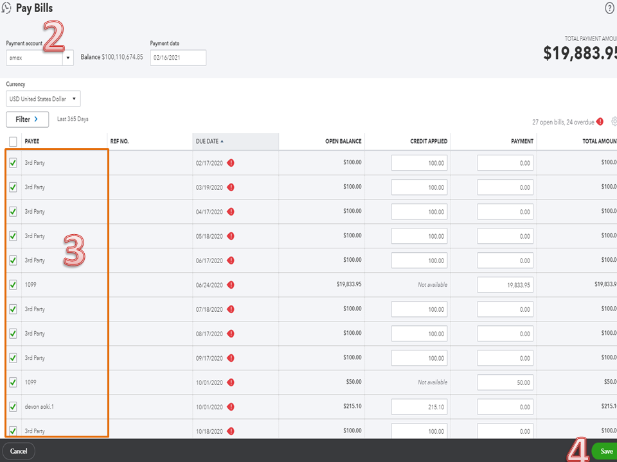Click overdue warning icon for 07/18/2020
The image size is (617, 462).
pyautogui.click(x=231, y=309)
